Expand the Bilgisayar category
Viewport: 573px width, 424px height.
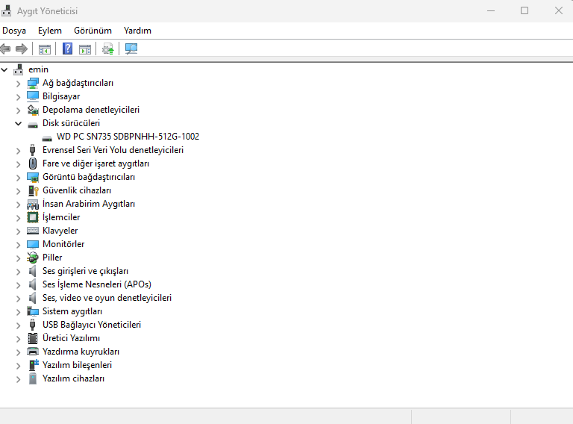point(18,97)
